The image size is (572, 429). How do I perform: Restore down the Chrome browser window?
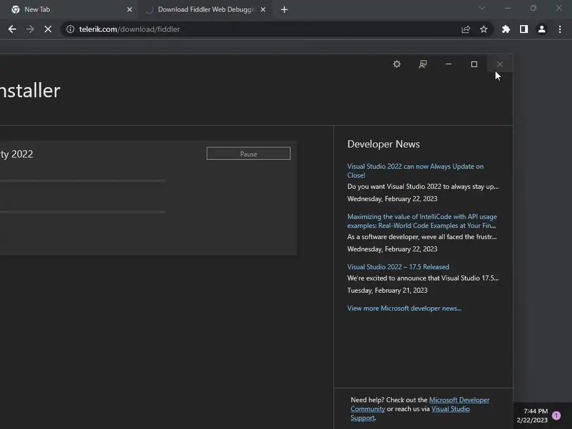pyautogui.click(x=533, y=8)
